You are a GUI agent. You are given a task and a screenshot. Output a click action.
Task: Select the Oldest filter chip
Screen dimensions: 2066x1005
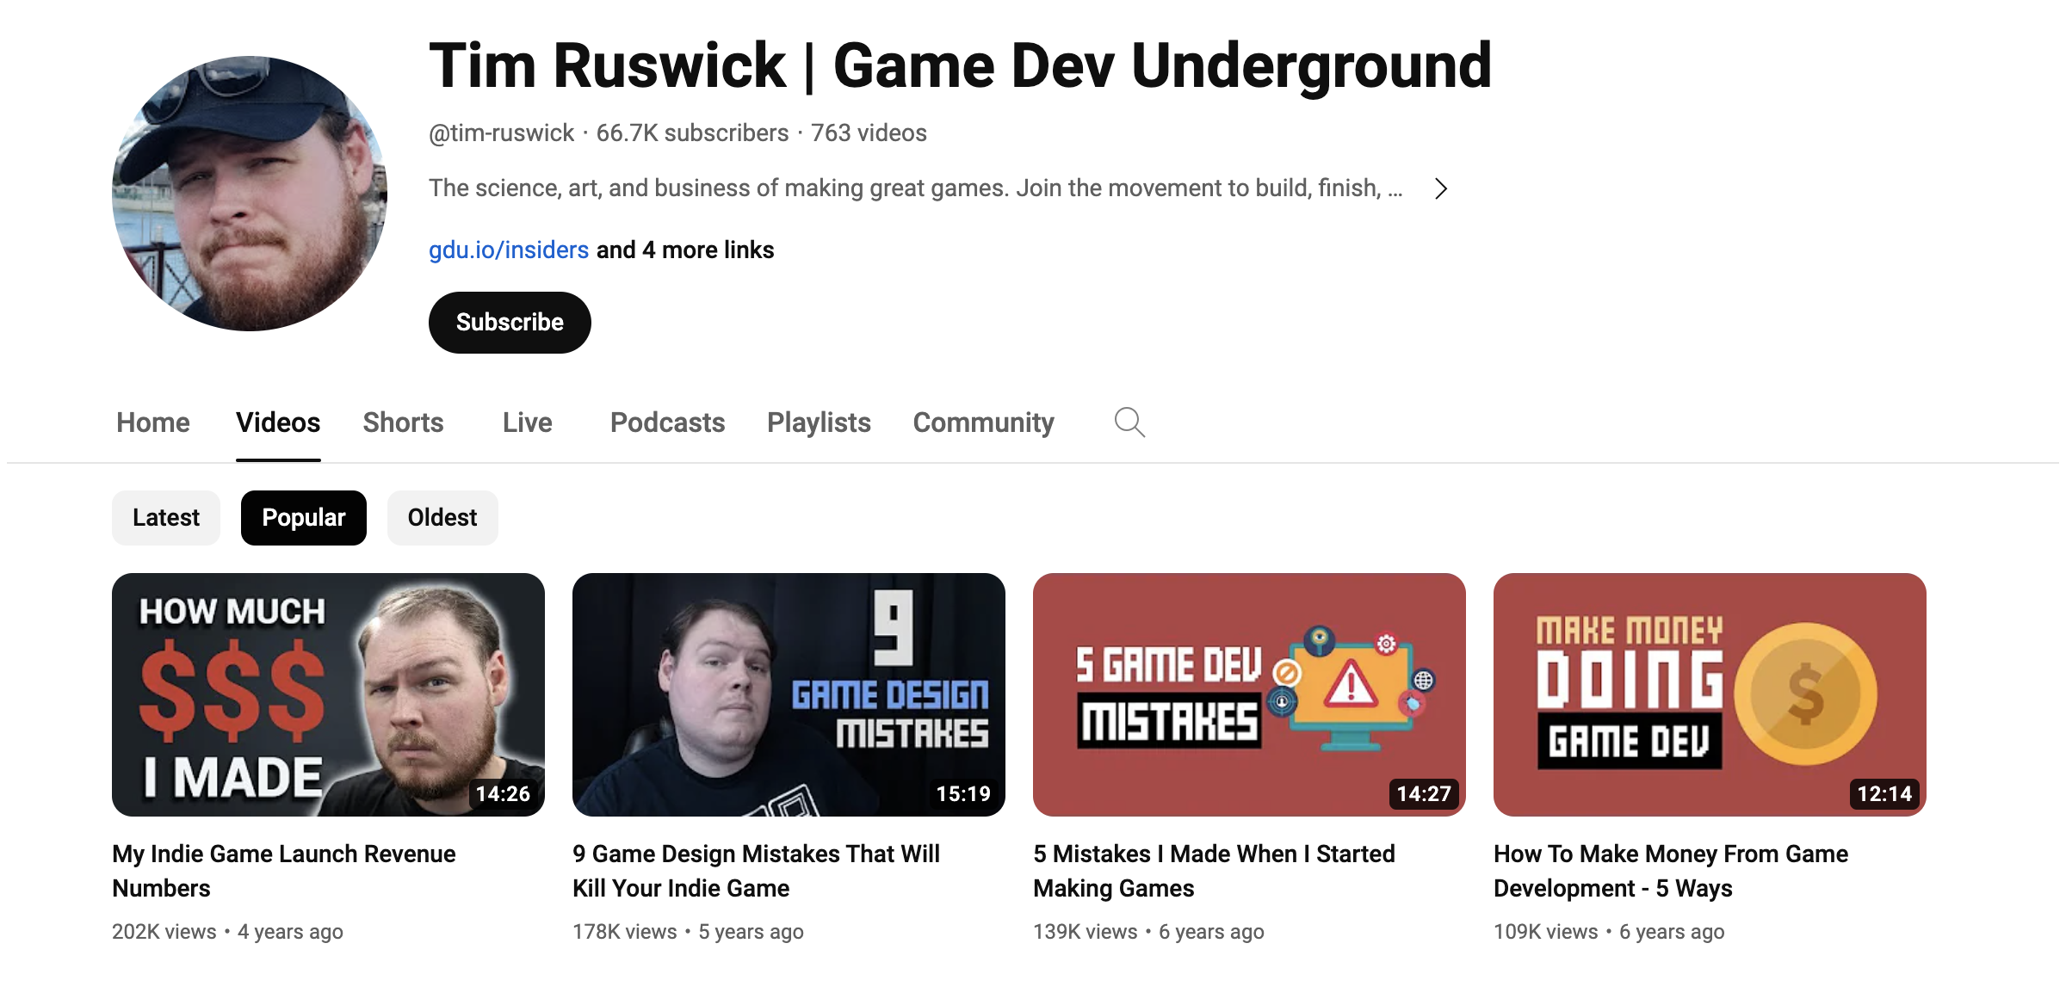coord(442,517)
